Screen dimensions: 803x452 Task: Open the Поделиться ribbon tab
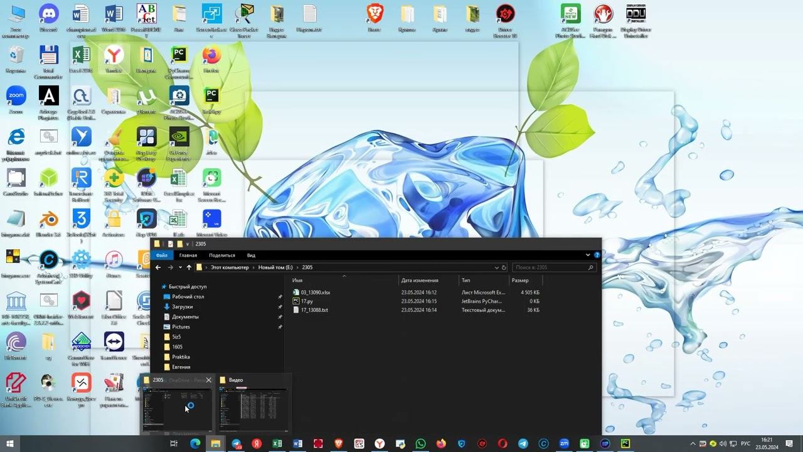(222, 255)
